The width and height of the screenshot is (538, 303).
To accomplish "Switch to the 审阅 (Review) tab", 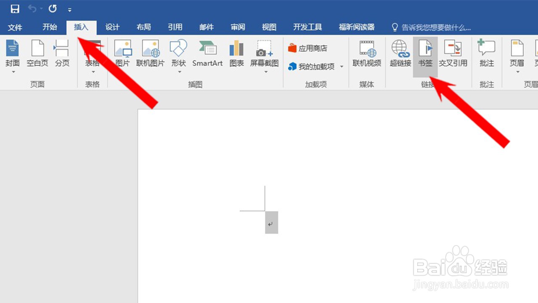I will click(238, 27).
